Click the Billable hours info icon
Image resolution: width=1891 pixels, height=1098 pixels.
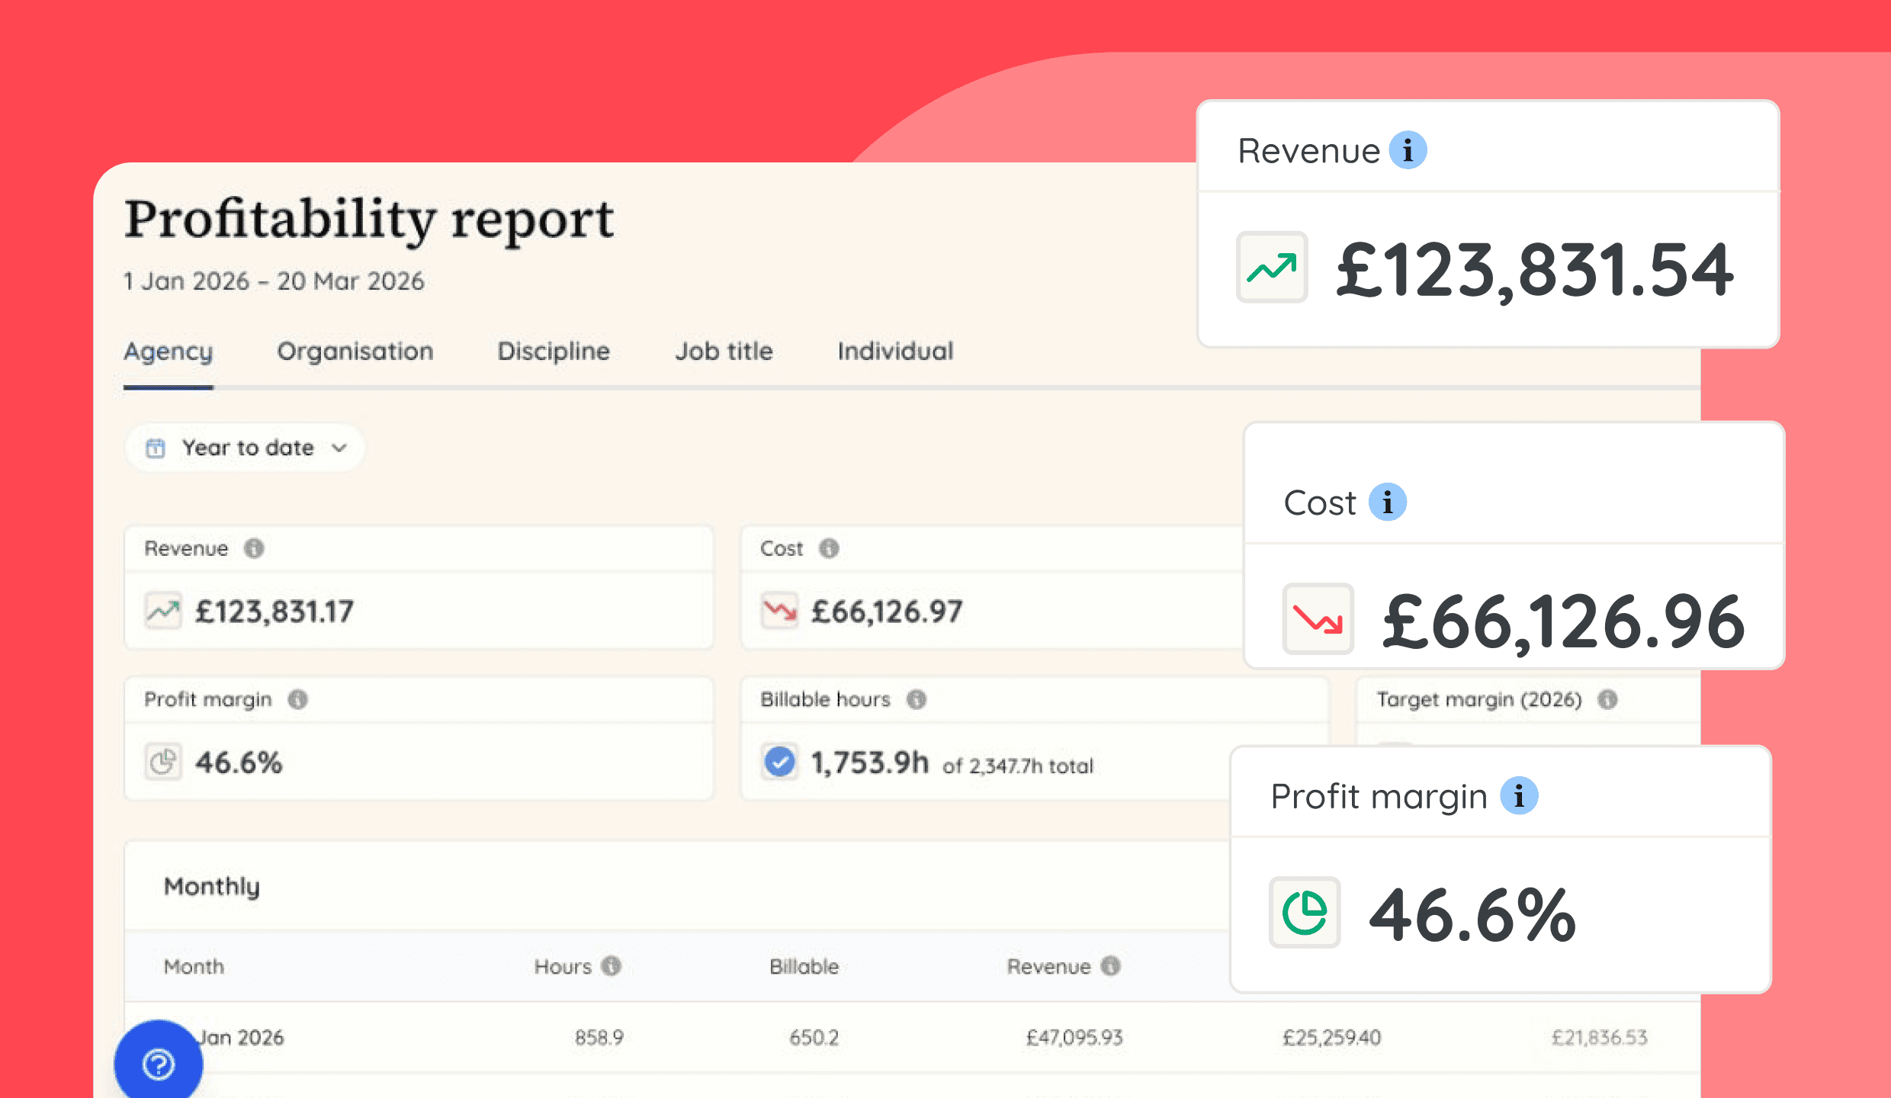click(917, 699)
